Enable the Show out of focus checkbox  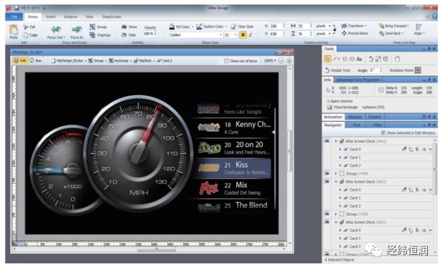pyautogui.click(x=226, y=61)
